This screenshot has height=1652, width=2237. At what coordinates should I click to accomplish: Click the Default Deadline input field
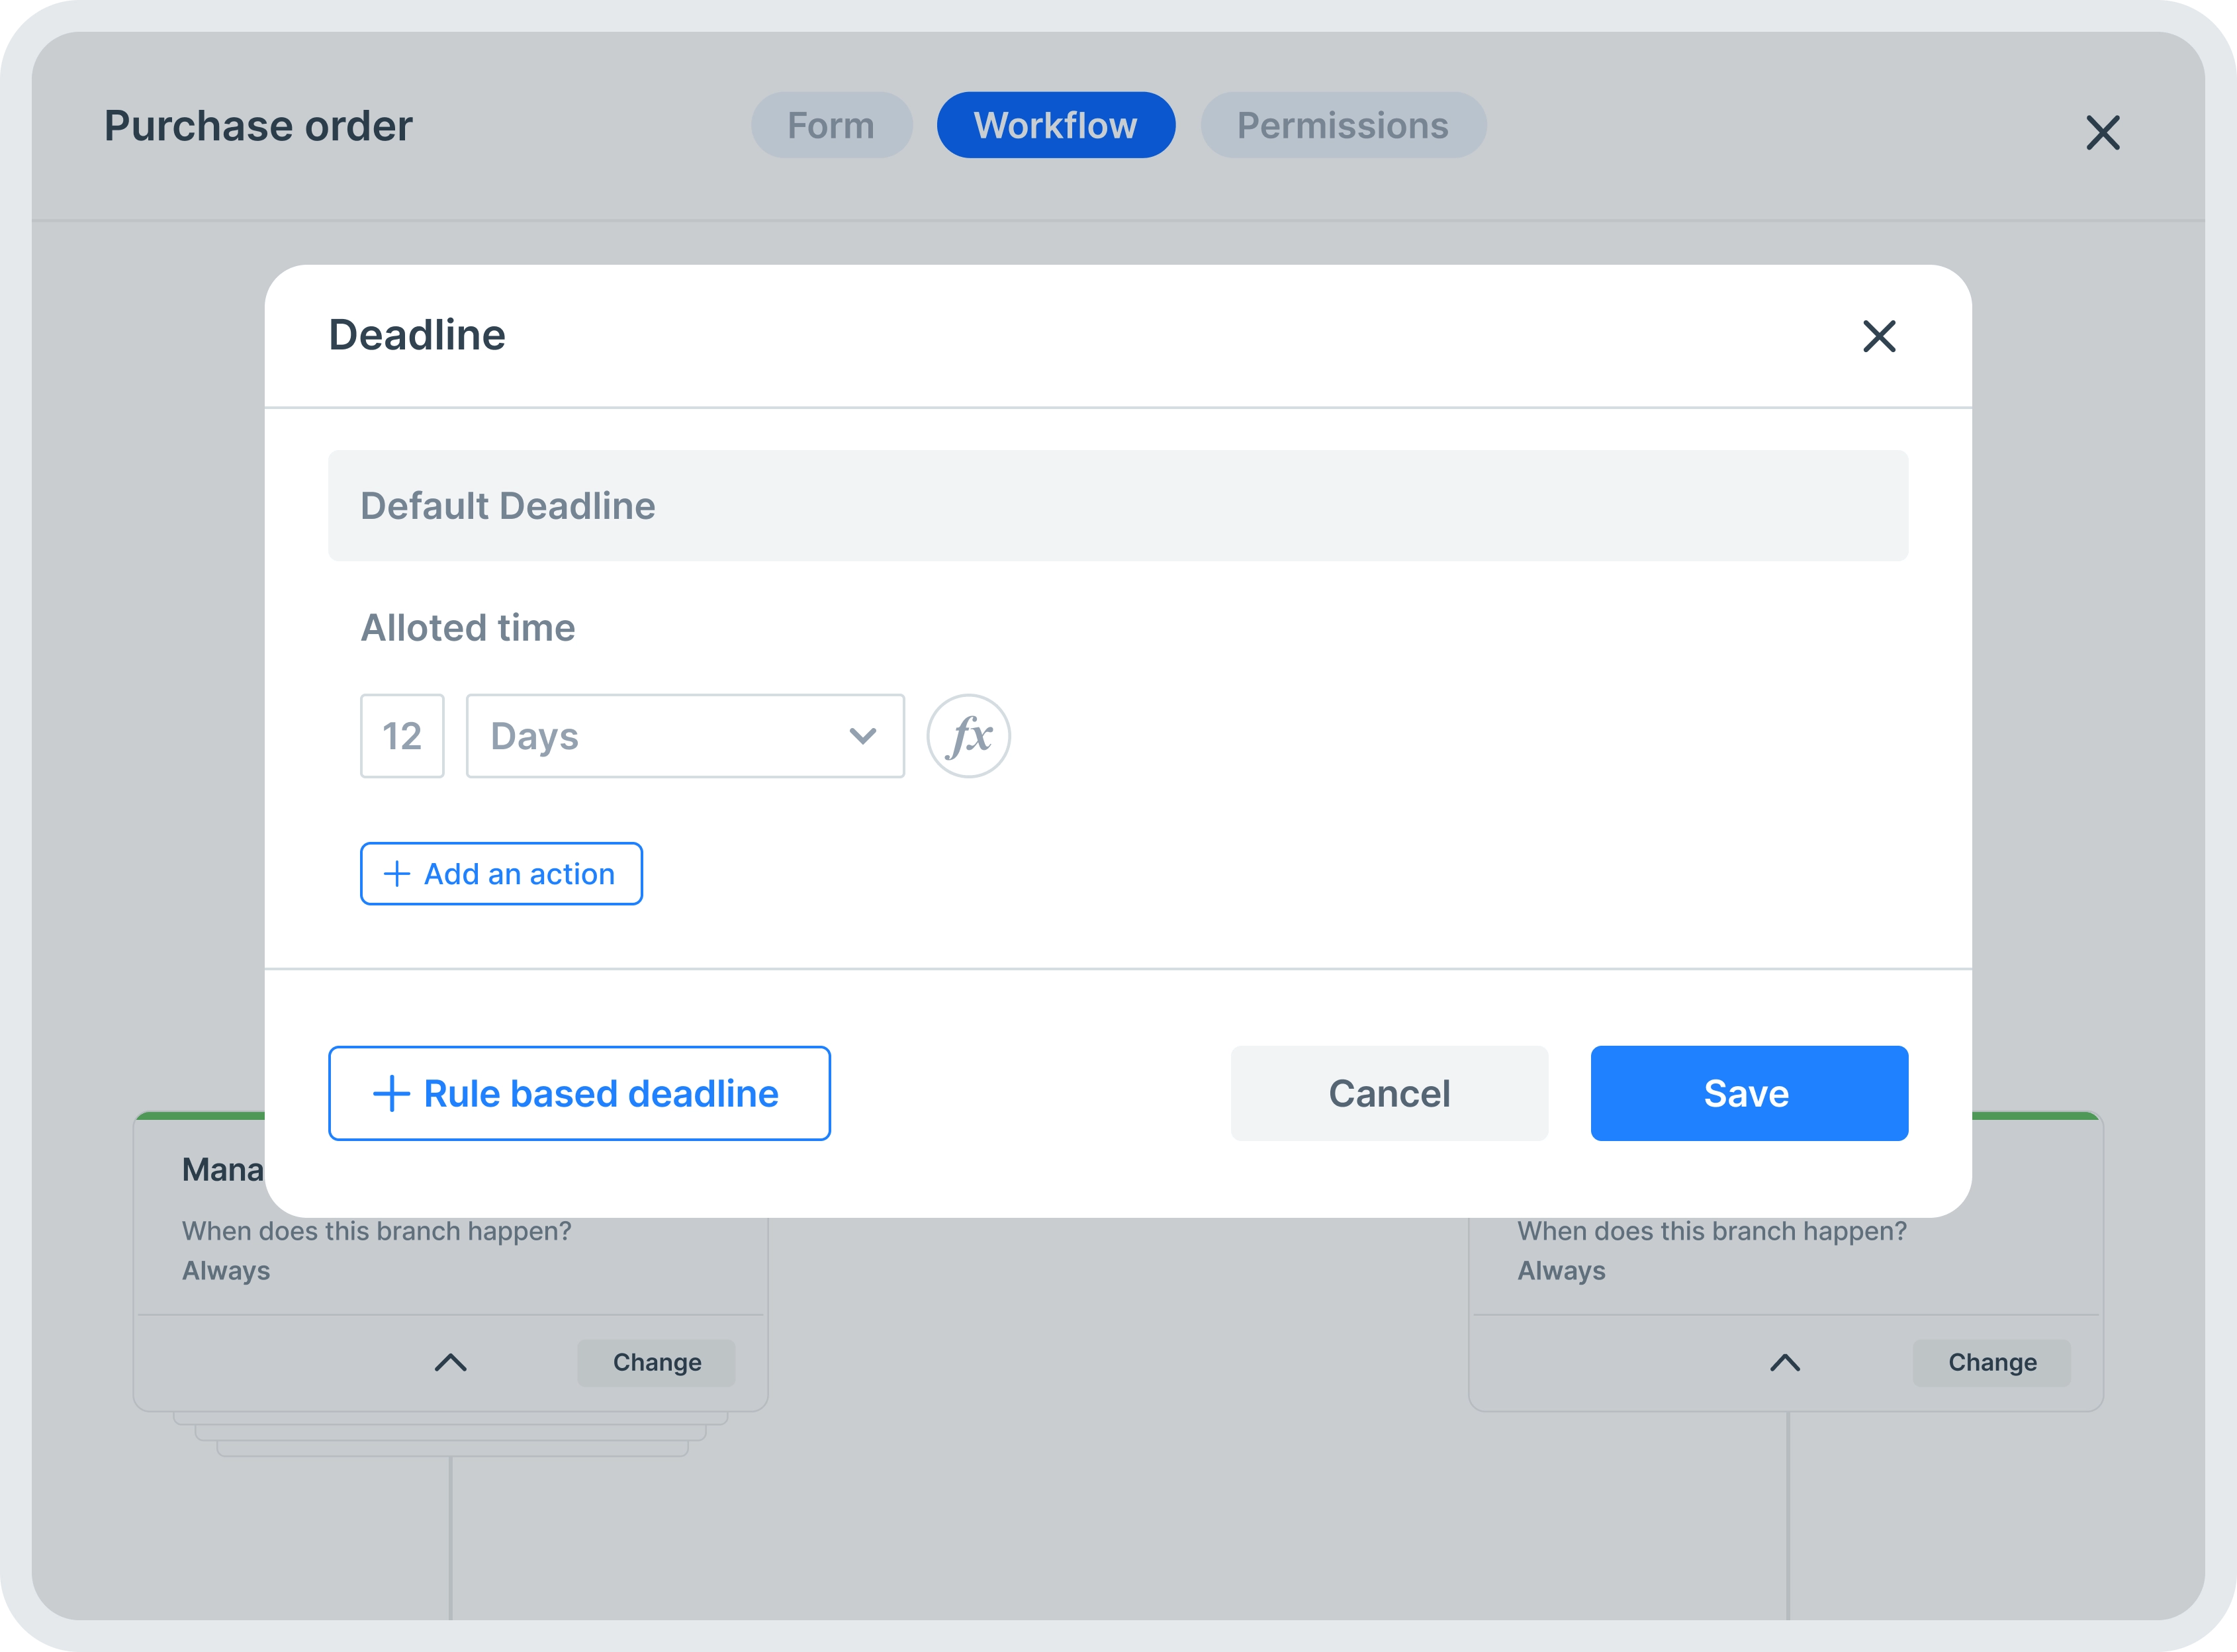pos(1118,506)
